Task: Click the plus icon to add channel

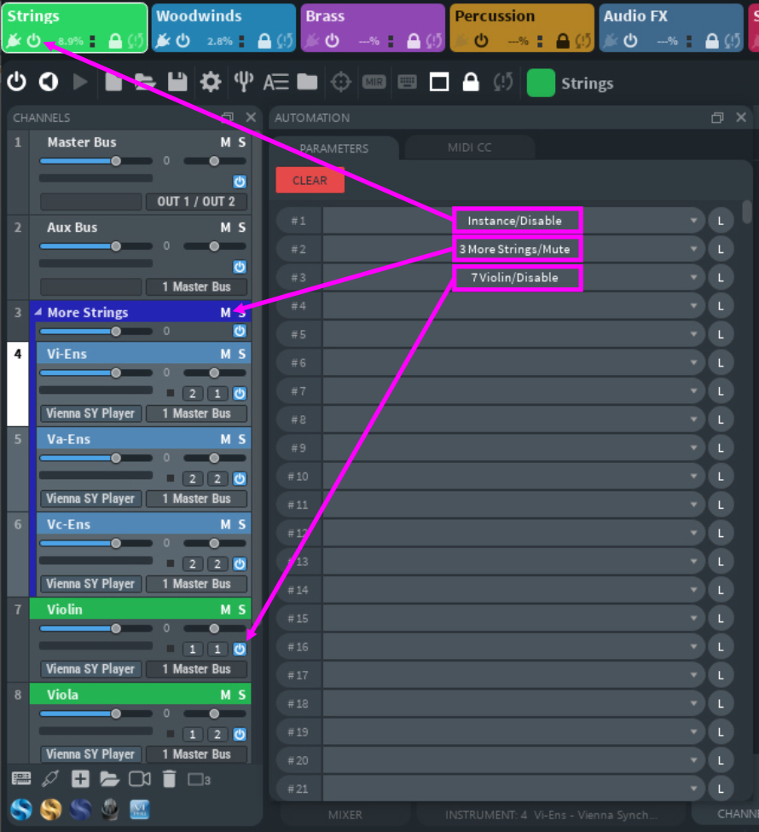Action: [80, 778]
